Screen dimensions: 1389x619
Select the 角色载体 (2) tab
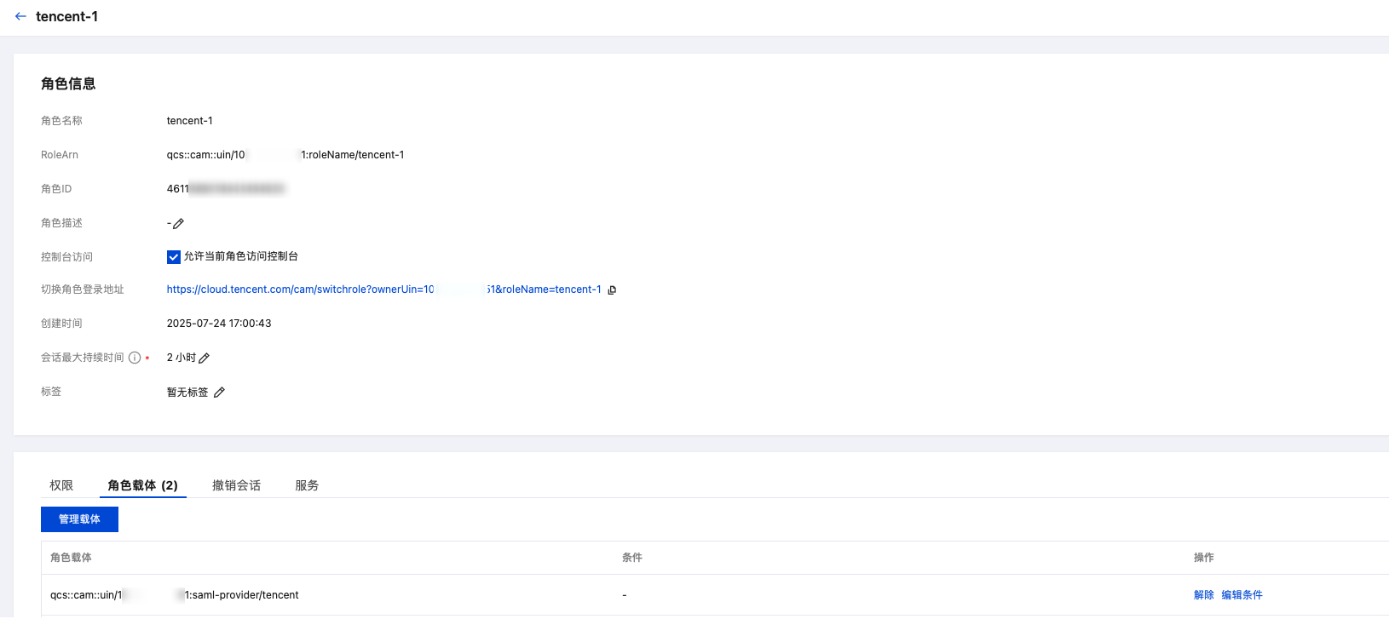tap(143, 485)
